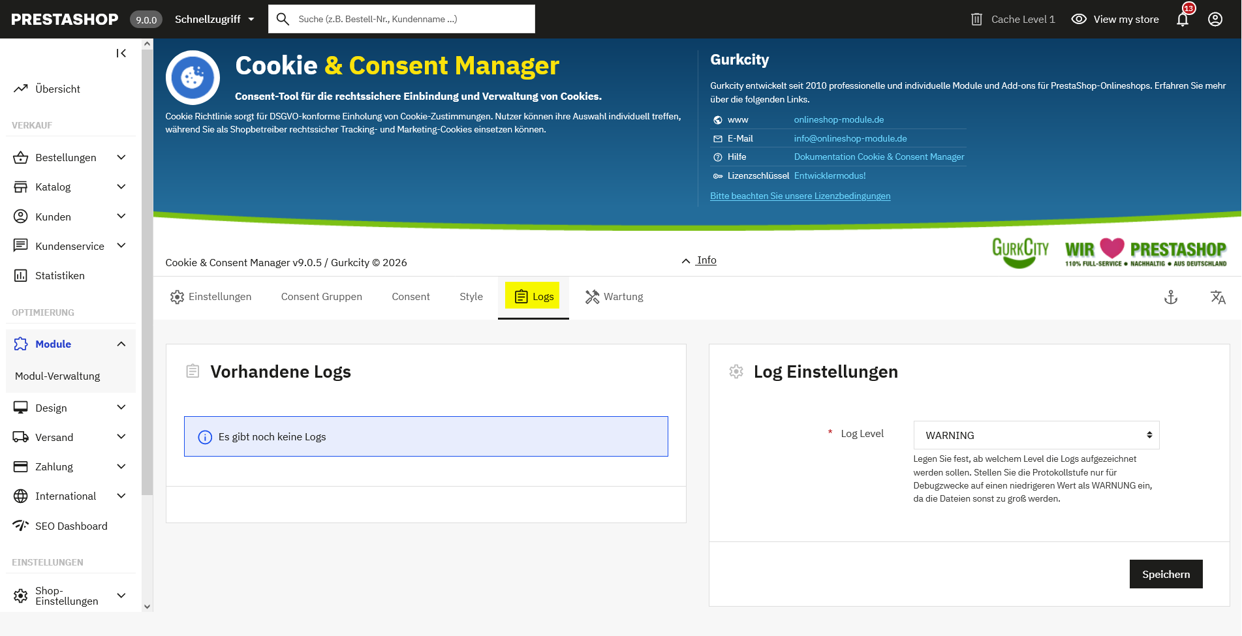Click the SEO Dashboard sidebar icon
1242x636 pixels.
point(21,526)
